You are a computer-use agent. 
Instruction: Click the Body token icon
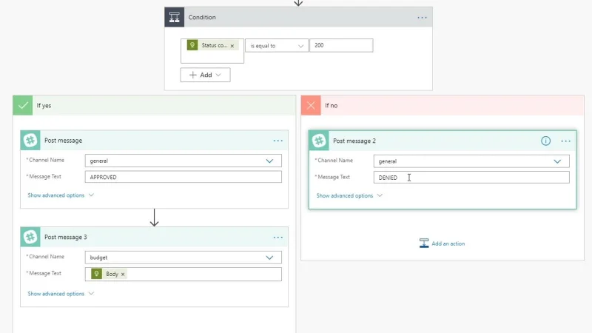pos(97,274)
